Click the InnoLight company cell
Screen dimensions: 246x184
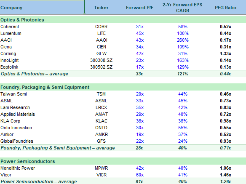click(10, 60)
